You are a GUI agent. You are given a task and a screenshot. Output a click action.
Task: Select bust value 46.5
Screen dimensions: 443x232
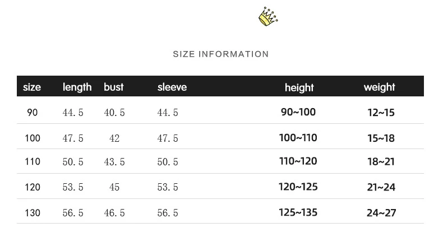click(114, 212)
